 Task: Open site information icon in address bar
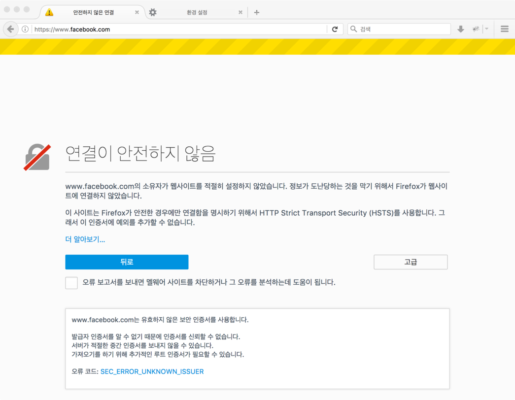click(25, 29)
